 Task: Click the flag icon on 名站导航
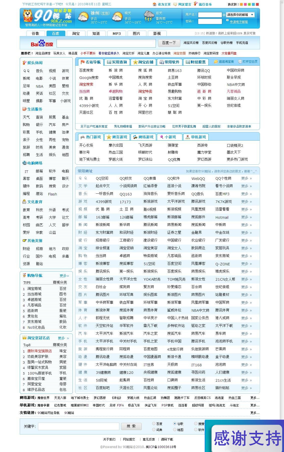[83, 62]
